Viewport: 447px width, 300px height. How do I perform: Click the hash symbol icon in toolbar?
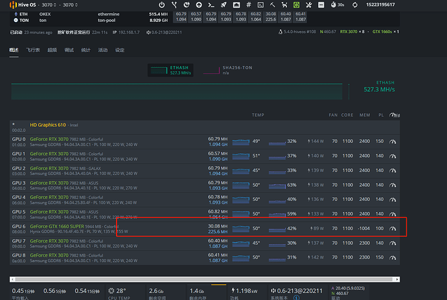(249, 5)
